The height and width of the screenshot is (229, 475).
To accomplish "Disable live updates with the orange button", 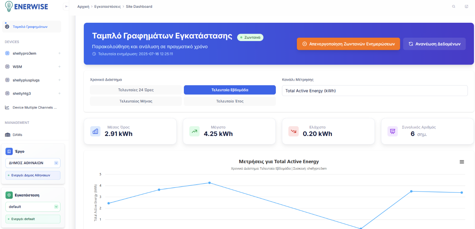I will [x=348, y=44].
